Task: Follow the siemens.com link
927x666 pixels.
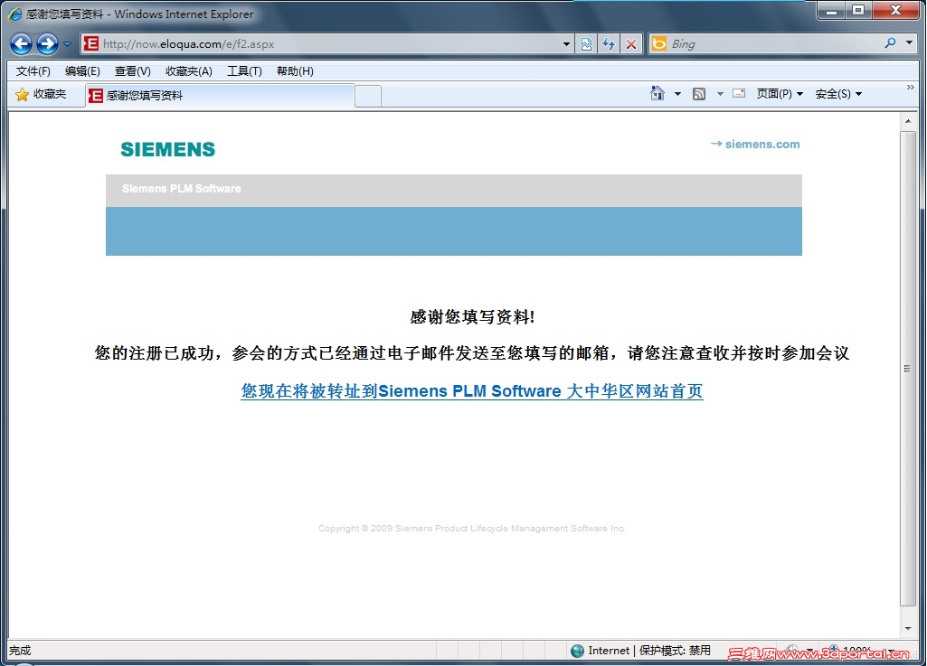Action: pos(755,145)
